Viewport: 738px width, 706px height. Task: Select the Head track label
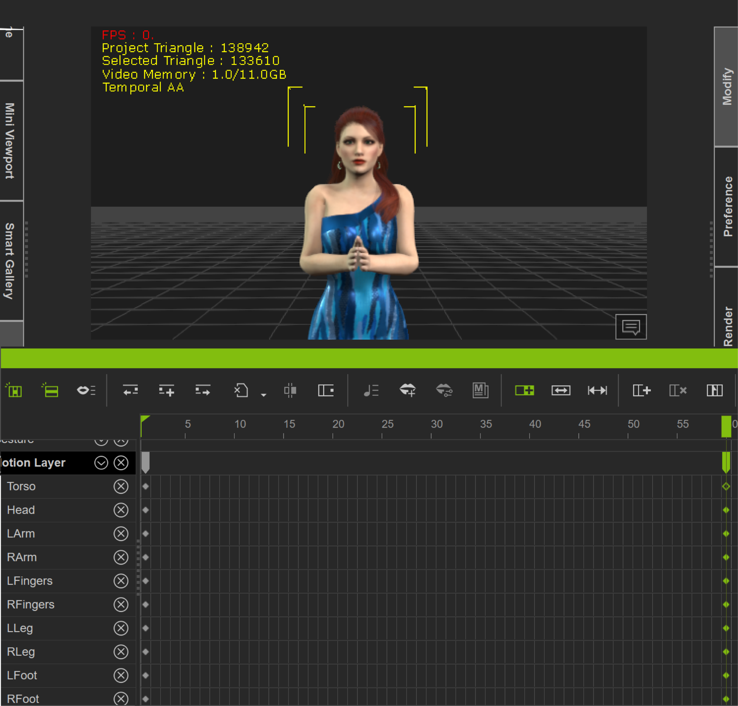(x=21, y=510)
